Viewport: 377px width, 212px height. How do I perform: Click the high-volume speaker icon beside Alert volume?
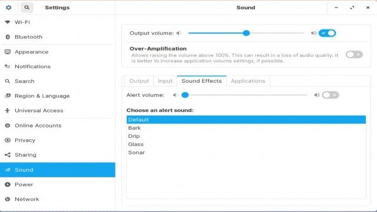(317, 95)
